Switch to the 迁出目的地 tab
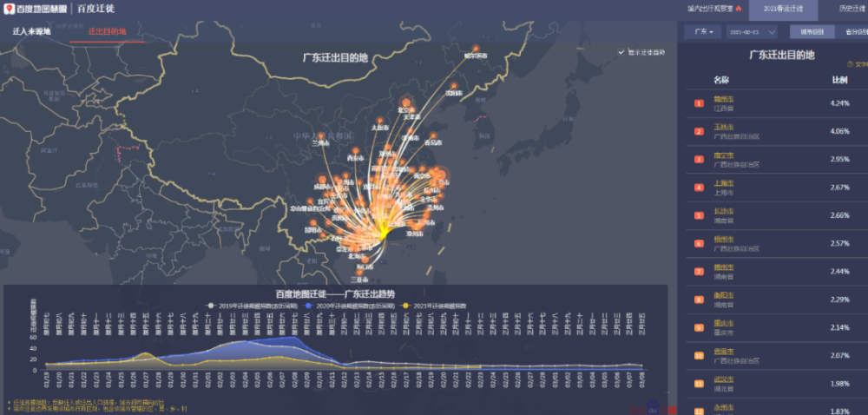Image resolution: width=868 pixels, height=415 pixels. pyautogui.click(x=107, y=31)
